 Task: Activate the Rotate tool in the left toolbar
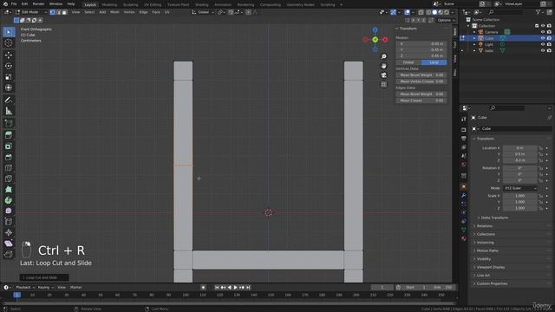point(9,66)
